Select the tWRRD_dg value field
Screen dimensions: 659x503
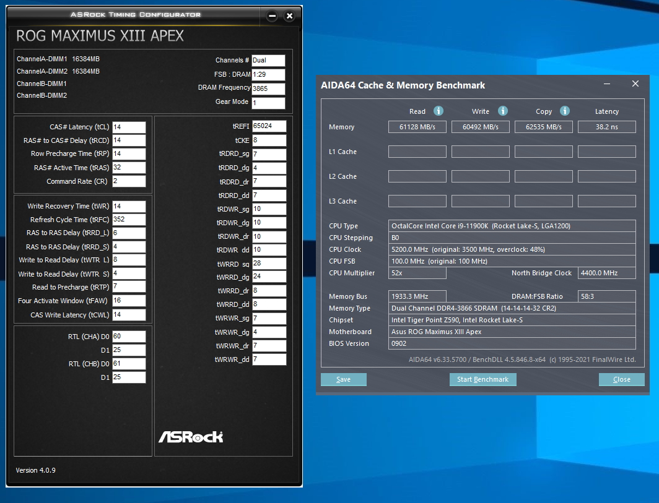tap(269, 277)
